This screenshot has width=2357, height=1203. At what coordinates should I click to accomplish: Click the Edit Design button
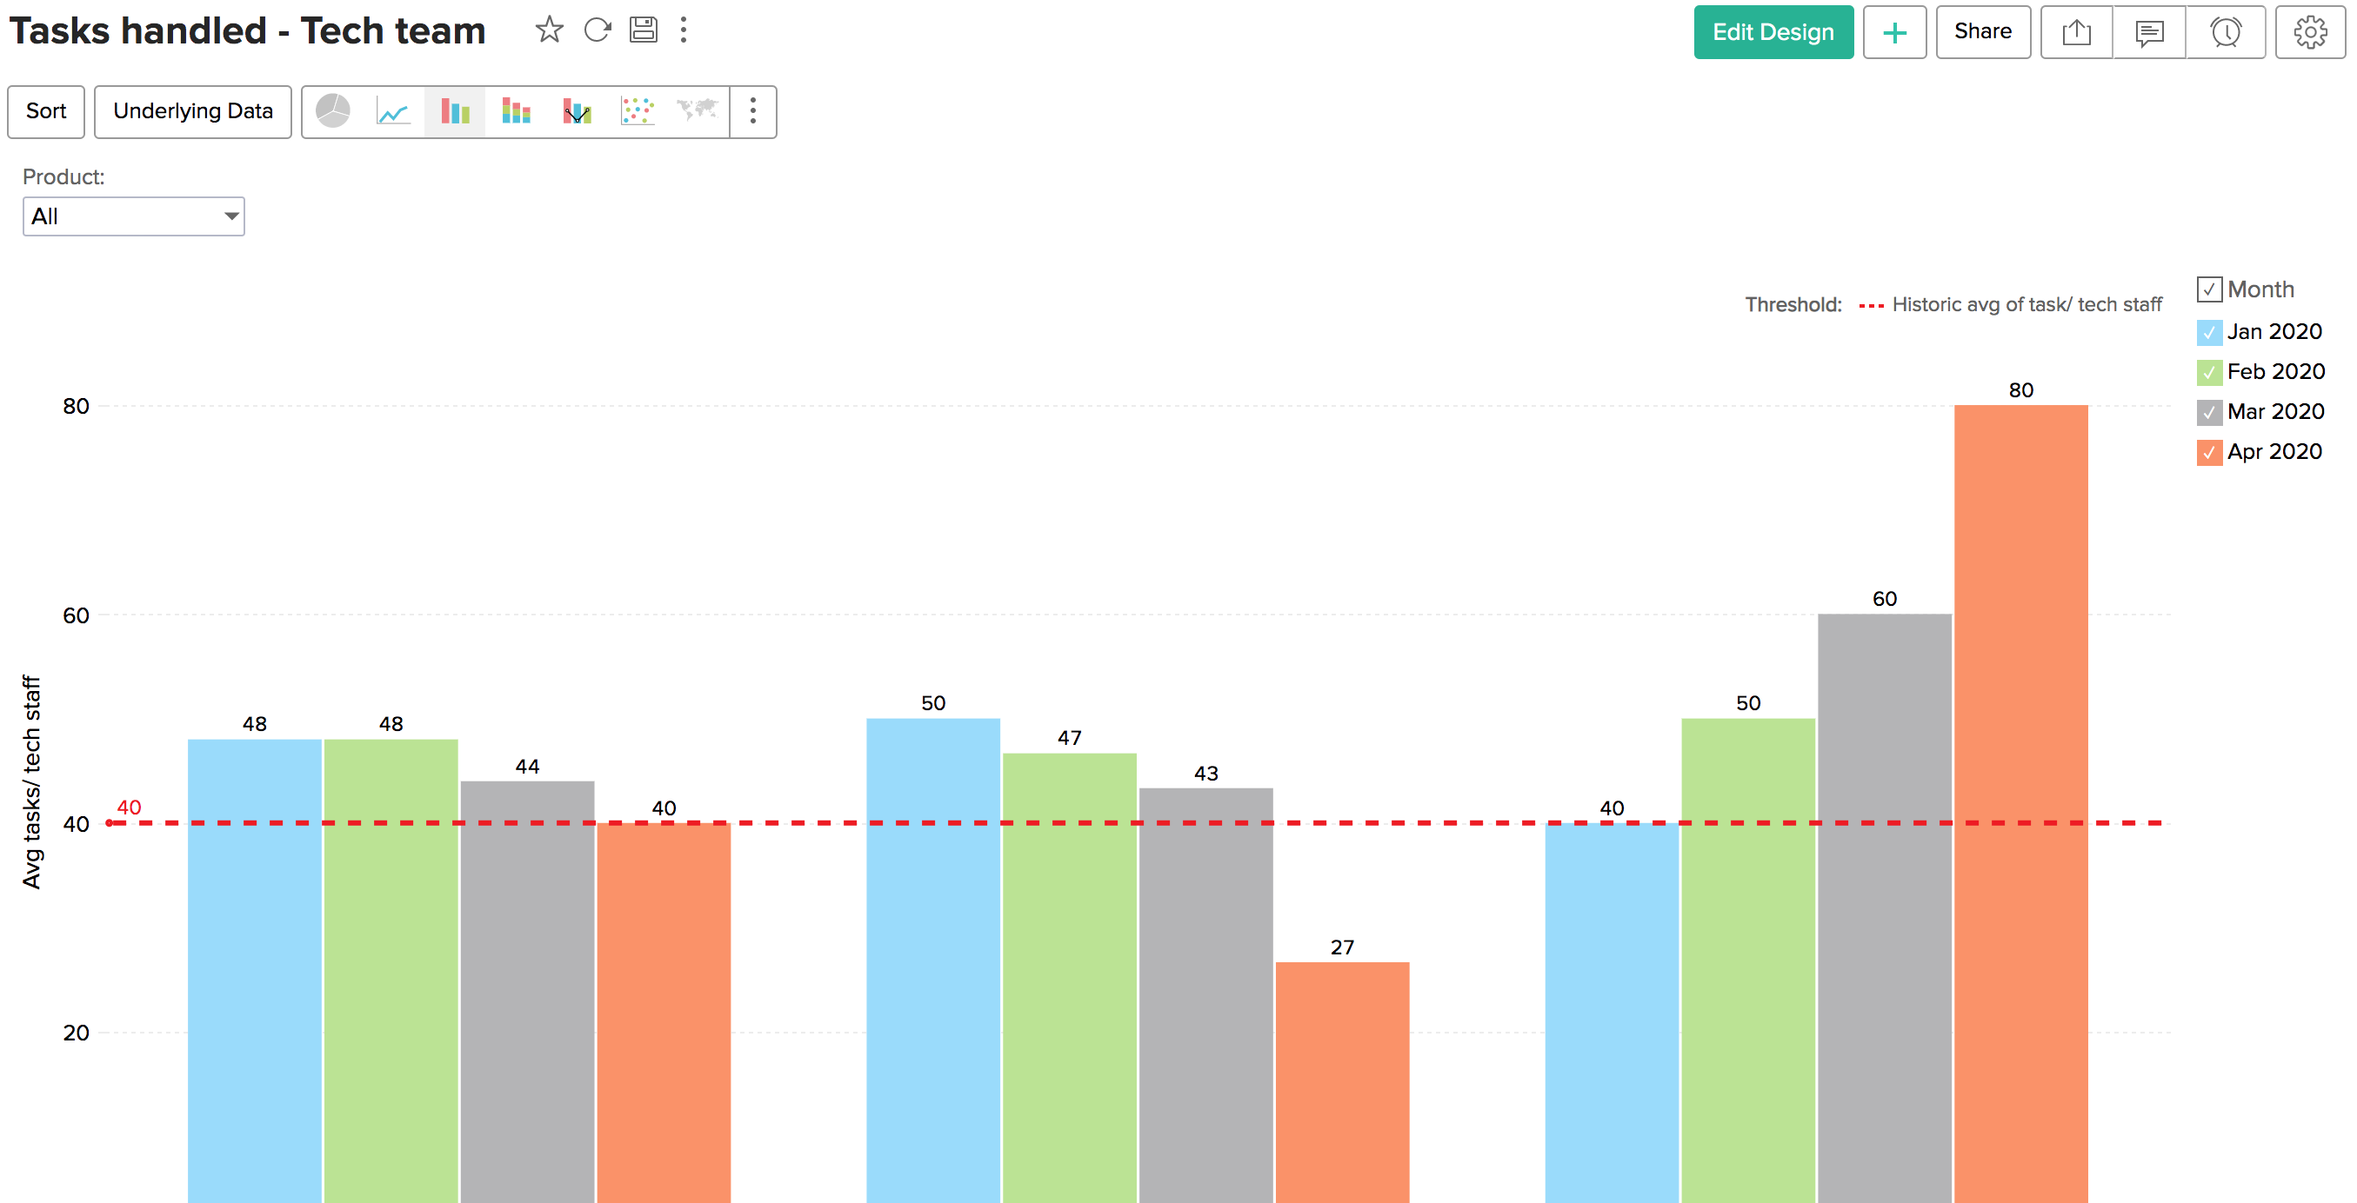point(1773,32)
